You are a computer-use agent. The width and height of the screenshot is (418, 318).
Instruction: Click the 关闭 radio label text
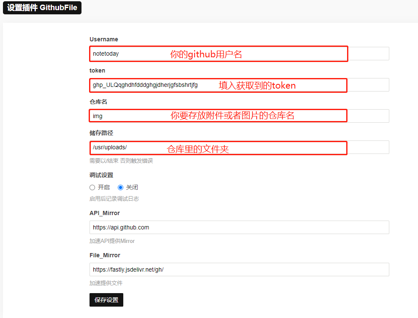click(132, 187)
